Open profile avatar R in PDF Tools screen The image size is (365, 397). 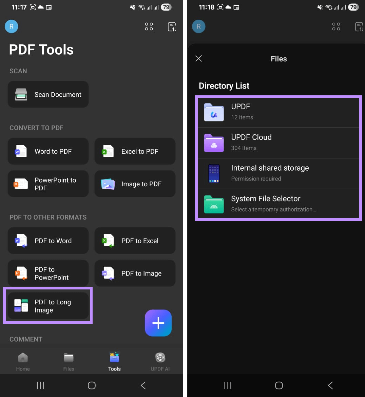[x=12, y=26]
